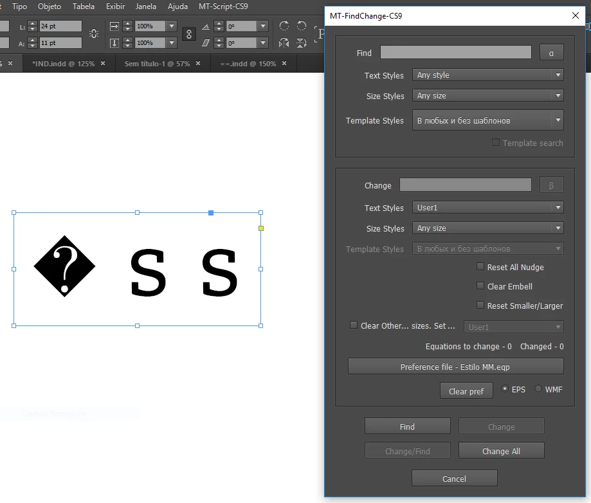Click the Change/Find button
The height and width of the screenshot is (503, 591).
click(x=408, y=451)
